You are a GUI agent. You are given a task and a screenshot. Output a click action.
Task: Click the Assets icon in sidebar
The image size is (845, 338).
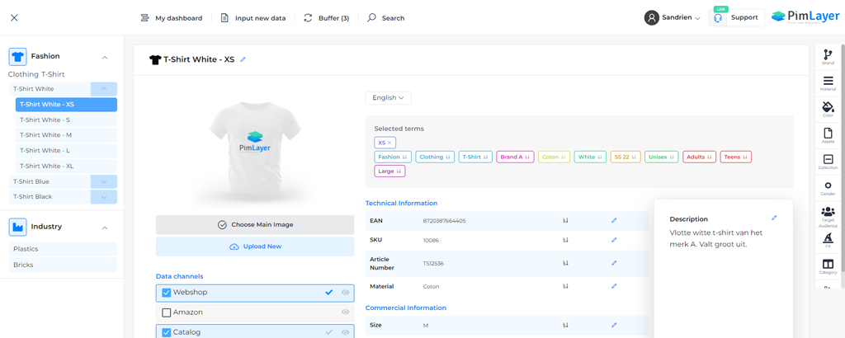click(x=828, y=134)
